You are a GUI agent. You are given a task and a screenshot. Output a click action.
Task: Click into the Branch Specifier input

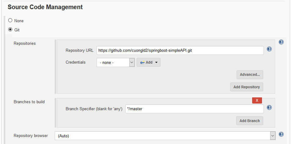click(194, 109)
